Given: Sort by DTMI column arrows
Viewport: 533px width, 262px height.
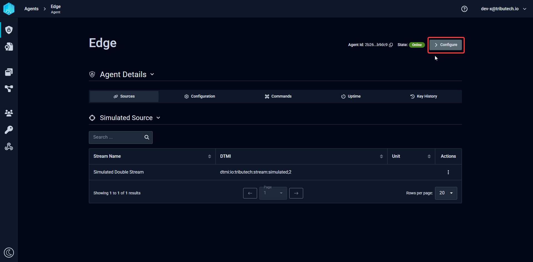Looking at the screenshot, I should (381, 156).
